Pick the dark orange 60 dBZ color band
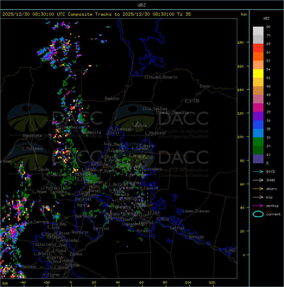 [x=258, y=56]
